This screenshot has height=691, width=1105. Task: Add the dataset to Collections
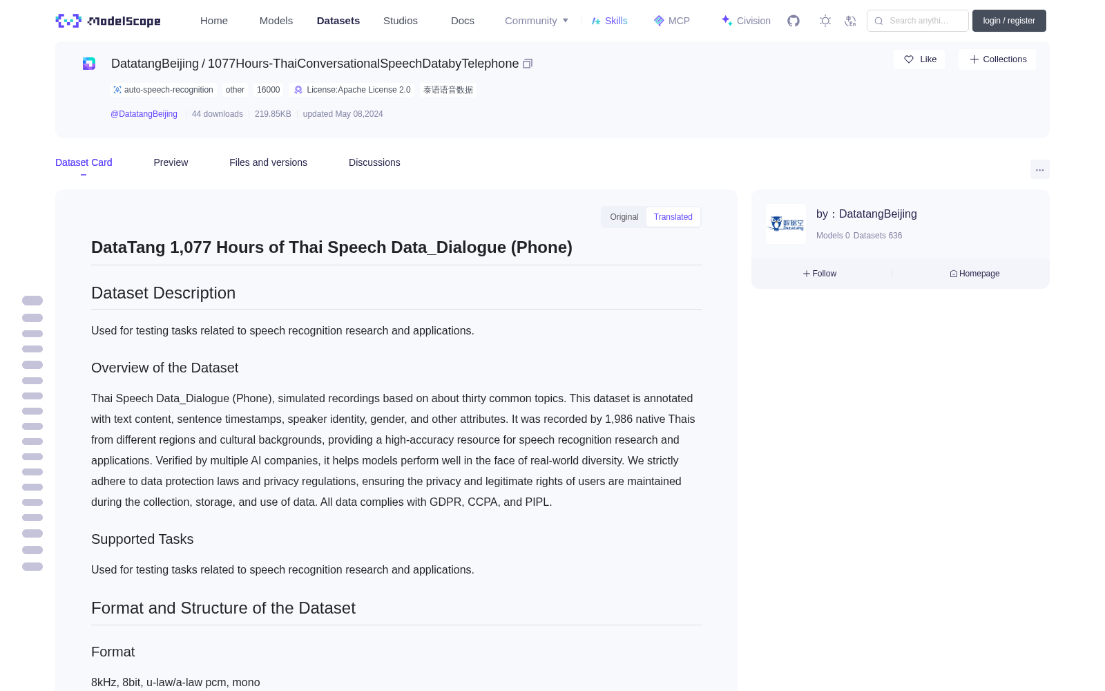[x=997, y=59]
